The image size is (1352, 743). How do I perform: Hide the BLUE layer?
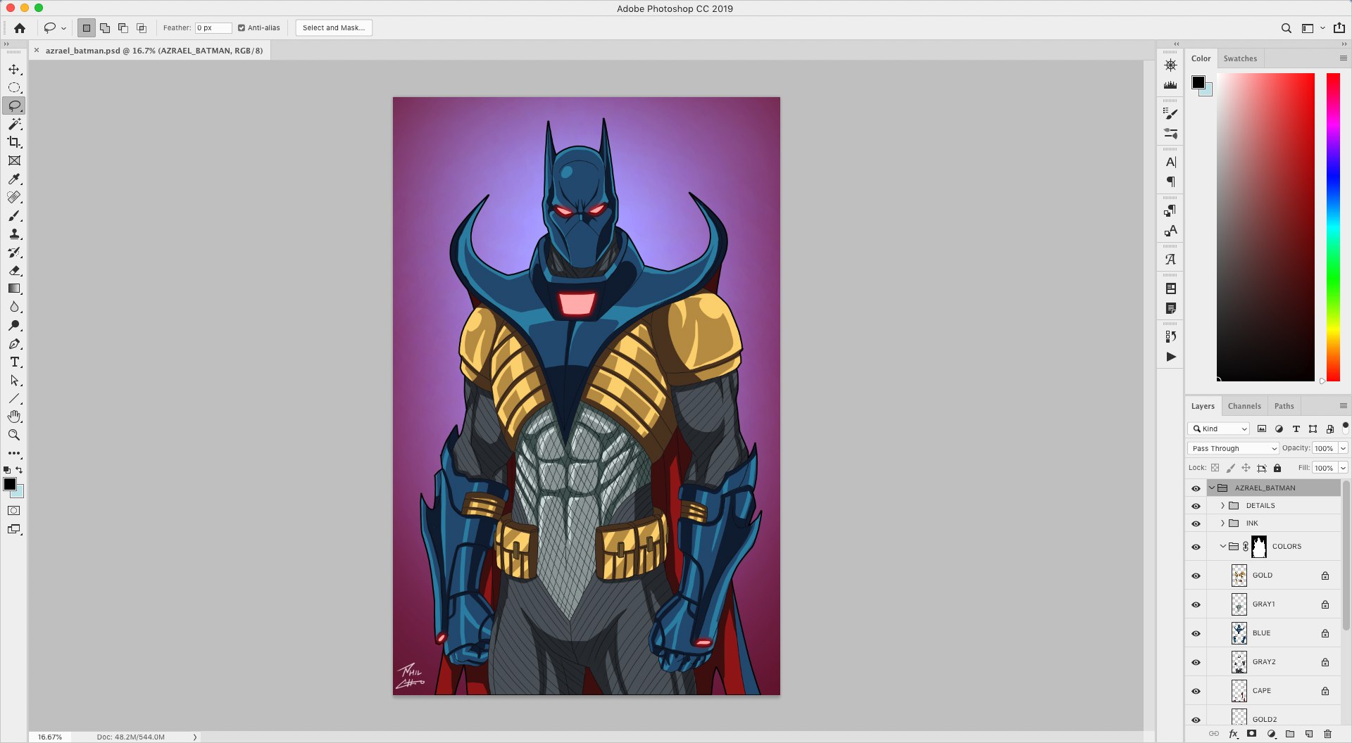coord(1196,633)
